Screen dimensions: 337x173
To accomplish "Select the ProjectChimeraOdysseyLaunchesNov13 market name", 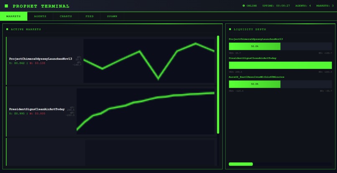I will coord(41,59).
